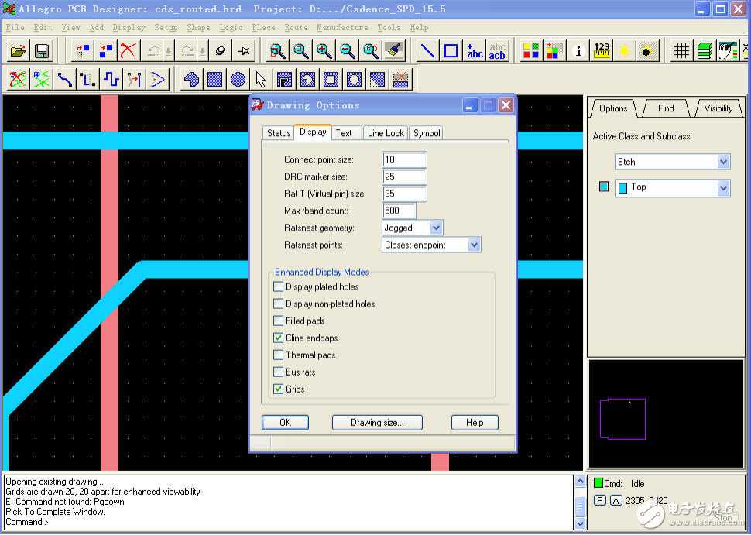Image resolution: width=751 pixels, height=535 pixels.
Task: Click the console scrollbar down arrow
Action: tap(580, 524)
